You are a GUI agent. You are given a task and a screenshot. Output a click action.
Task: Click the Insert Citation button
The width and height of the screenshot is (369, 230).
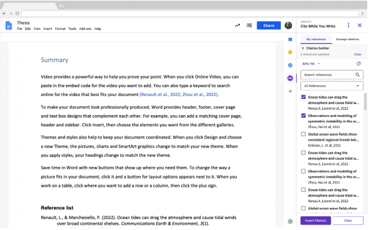pos(316,220)
